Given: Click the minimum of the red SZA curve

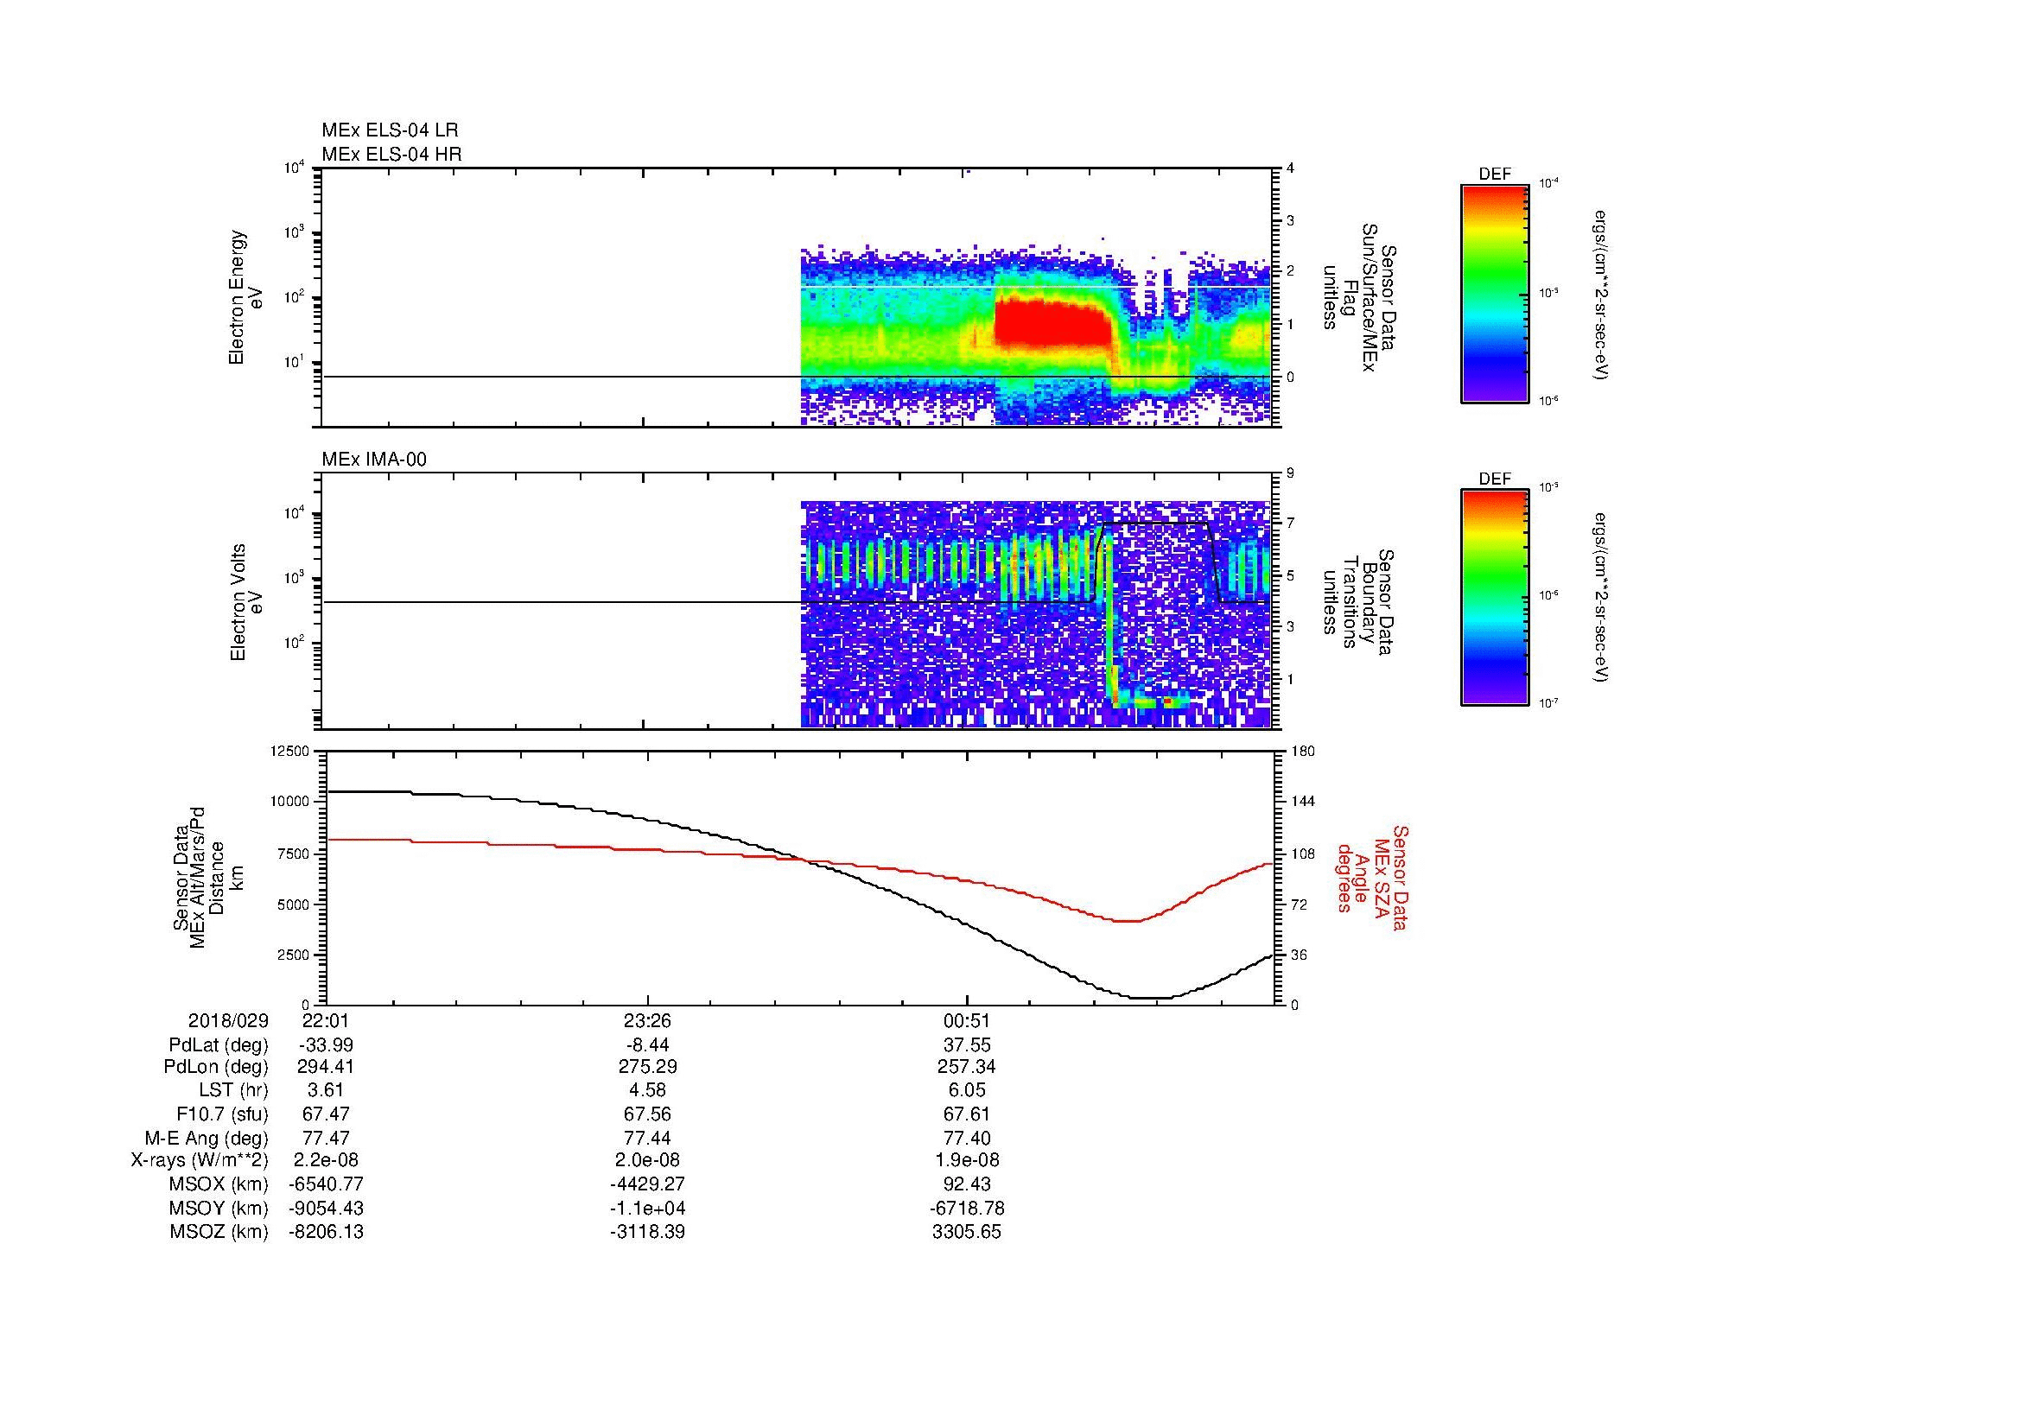Looking at the screenshot, I should 1128,921.
